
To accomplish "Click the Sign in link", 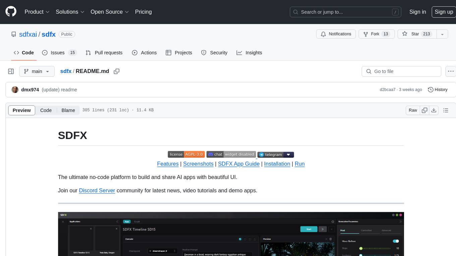I will pyautogui.click(x=417, y=12).
